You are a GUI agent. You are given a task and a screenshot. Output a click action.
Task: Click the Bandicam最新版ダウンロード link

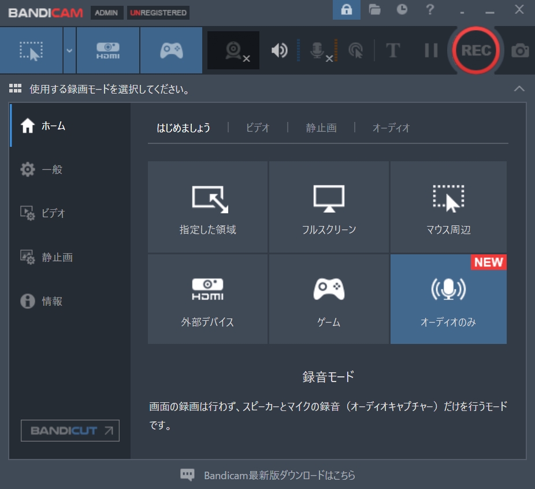tap(280, 475)
